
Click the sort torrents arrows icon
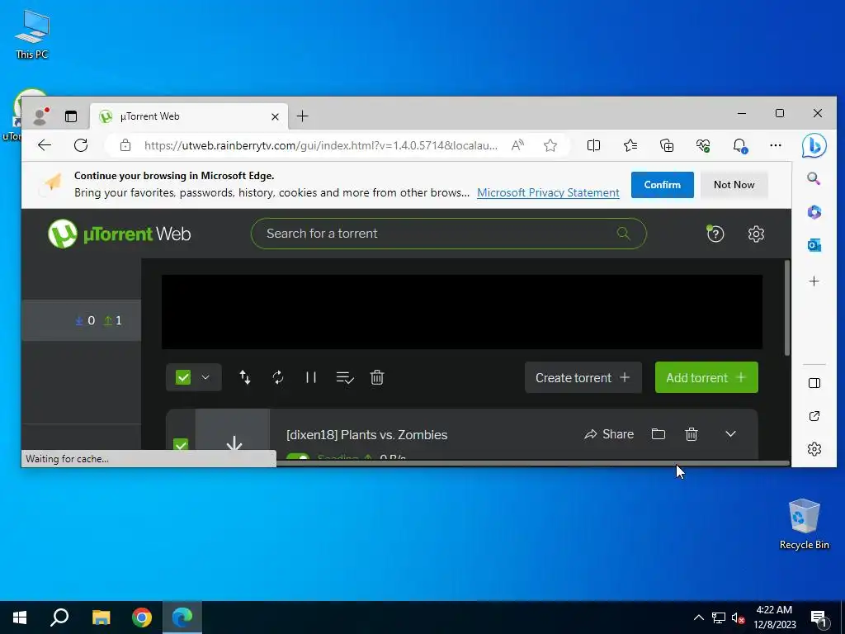[x=244, y=377]
